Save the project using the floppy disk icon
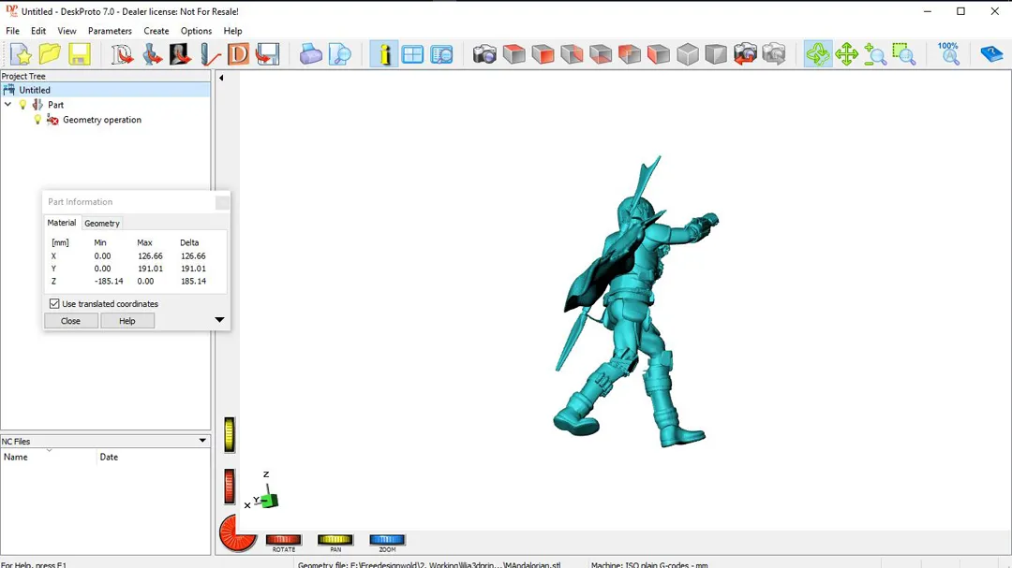 79,54
